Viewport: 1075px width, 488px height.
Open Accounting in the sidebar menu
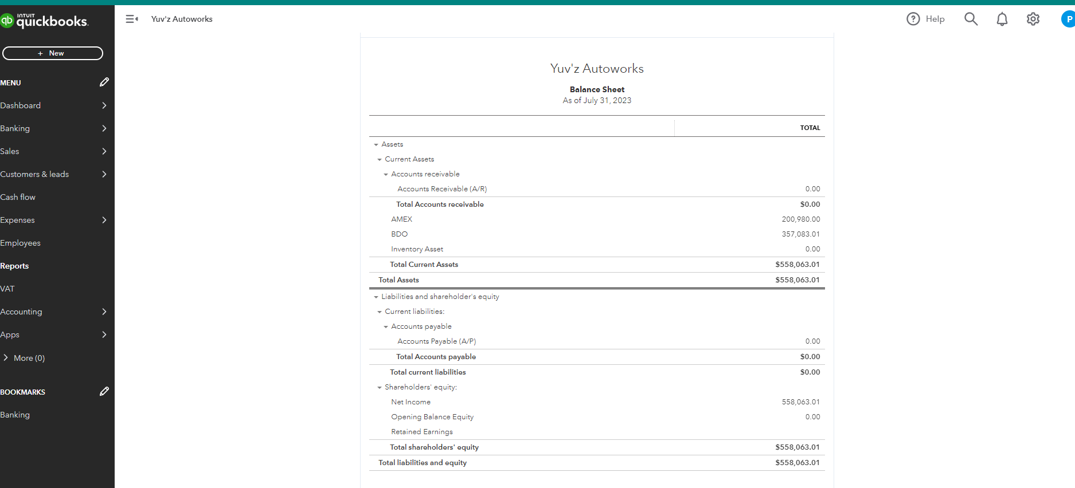(21, 312)
